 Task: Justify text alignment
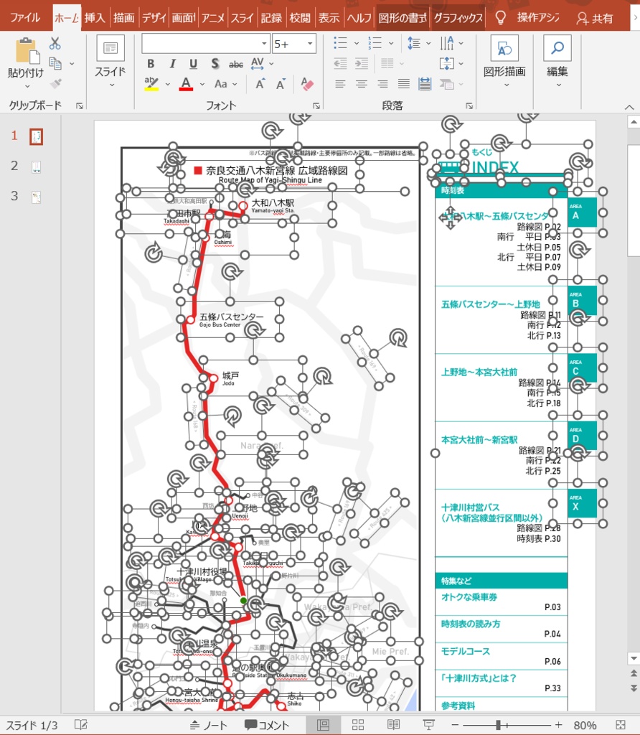point(403,84)
